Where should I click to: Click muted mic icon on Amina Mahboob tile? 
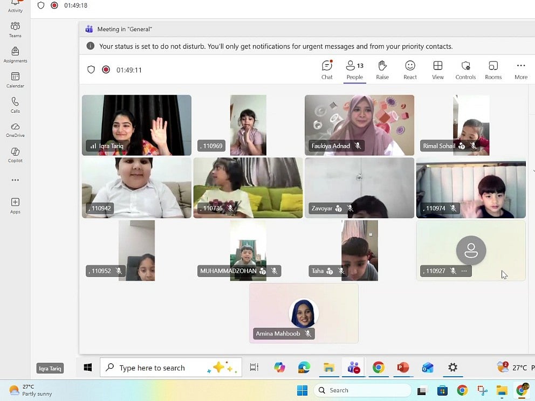(x=308, y=334)
